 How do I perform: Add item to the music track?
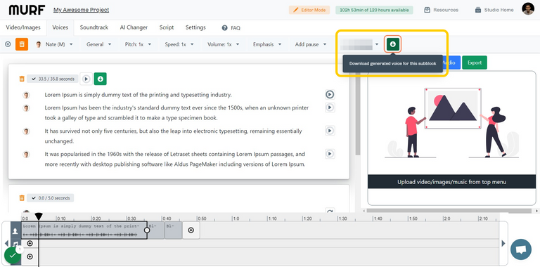(x=30, y=244)
